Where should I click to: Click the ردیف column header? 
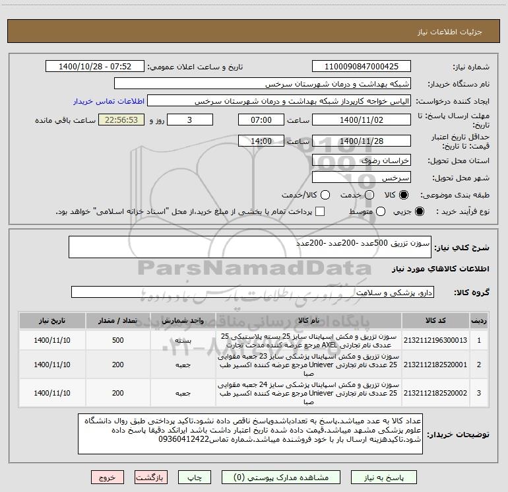pyautogui.click(x=479, y=320)
